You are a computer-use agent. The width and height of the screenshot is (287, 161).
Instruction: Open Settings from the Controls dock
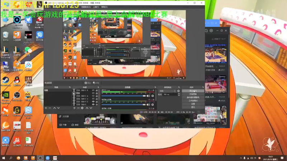[x=193, y=104]
